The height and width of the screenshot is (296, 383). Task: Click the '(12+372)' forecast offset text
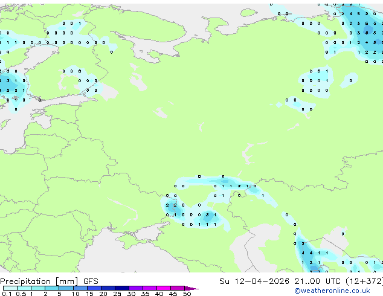click(x=364, y=282)
